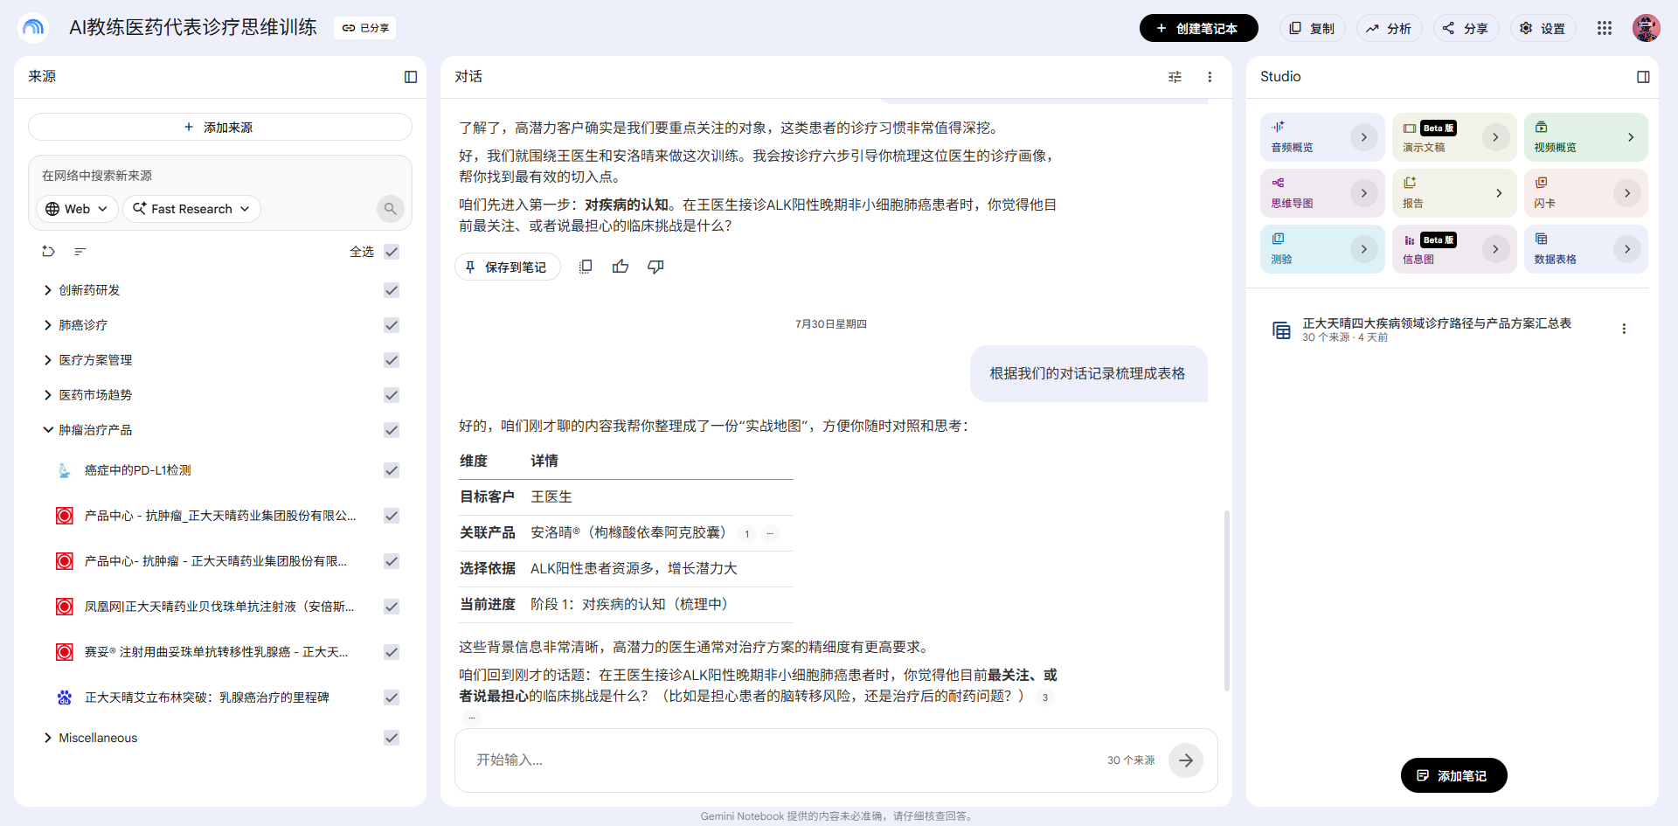Toggle the 全选 select-all checkbox

(x=392, y=252)
